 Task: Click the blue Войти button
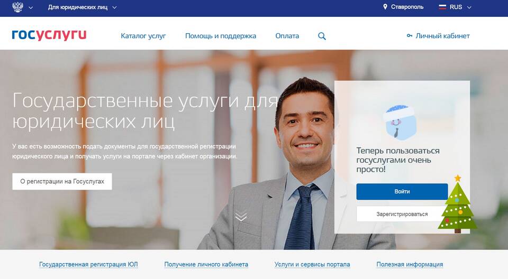click(402, 192)
